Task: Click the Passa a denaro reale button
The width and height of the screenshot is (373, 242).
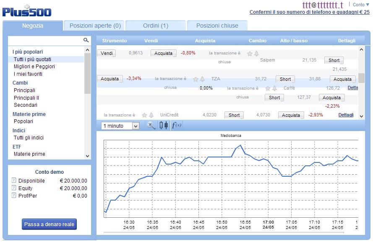Action: point(49,224)
